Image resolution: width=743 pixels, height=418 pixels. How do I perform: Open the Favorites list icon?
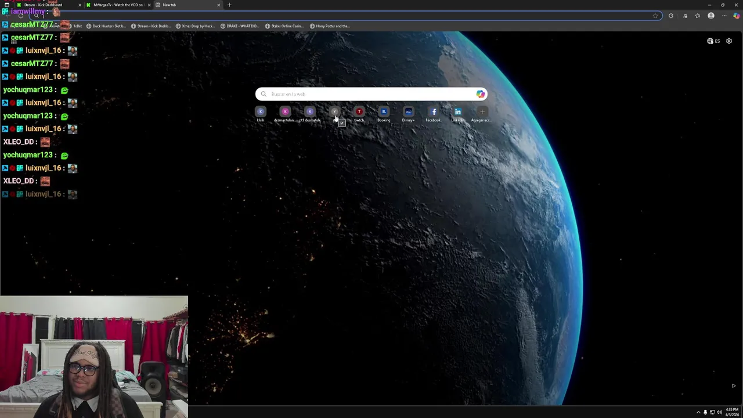698,16
